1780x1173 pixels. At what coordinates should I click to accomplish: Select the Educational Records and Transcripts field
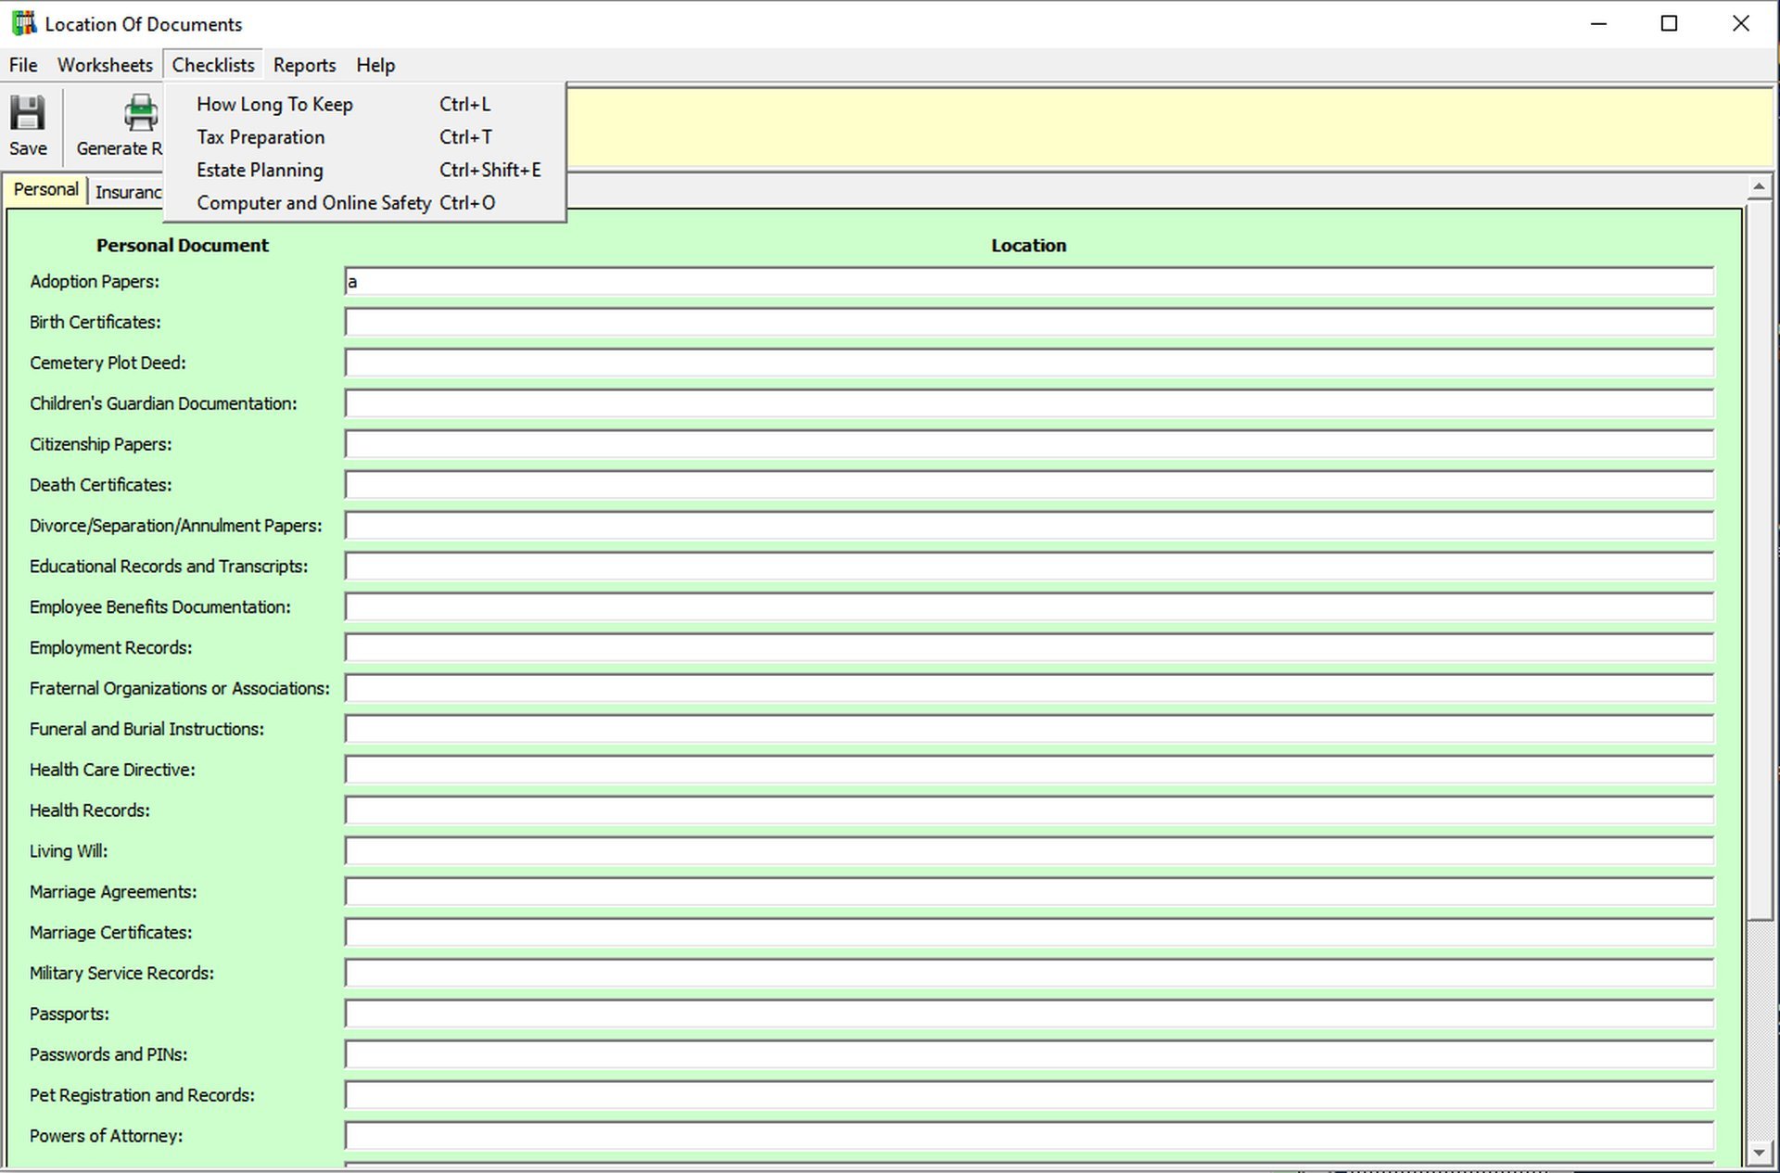pyautogui.click(x=1029, y=567)
